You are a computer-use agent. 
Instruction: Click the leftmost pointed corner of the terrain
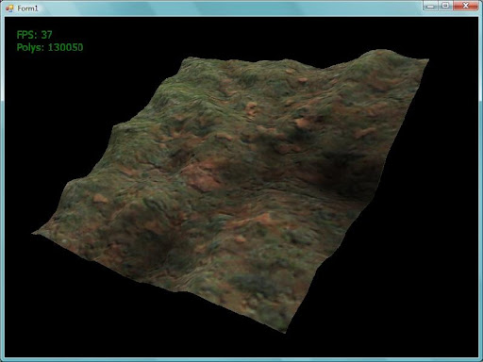coord(34,233)
